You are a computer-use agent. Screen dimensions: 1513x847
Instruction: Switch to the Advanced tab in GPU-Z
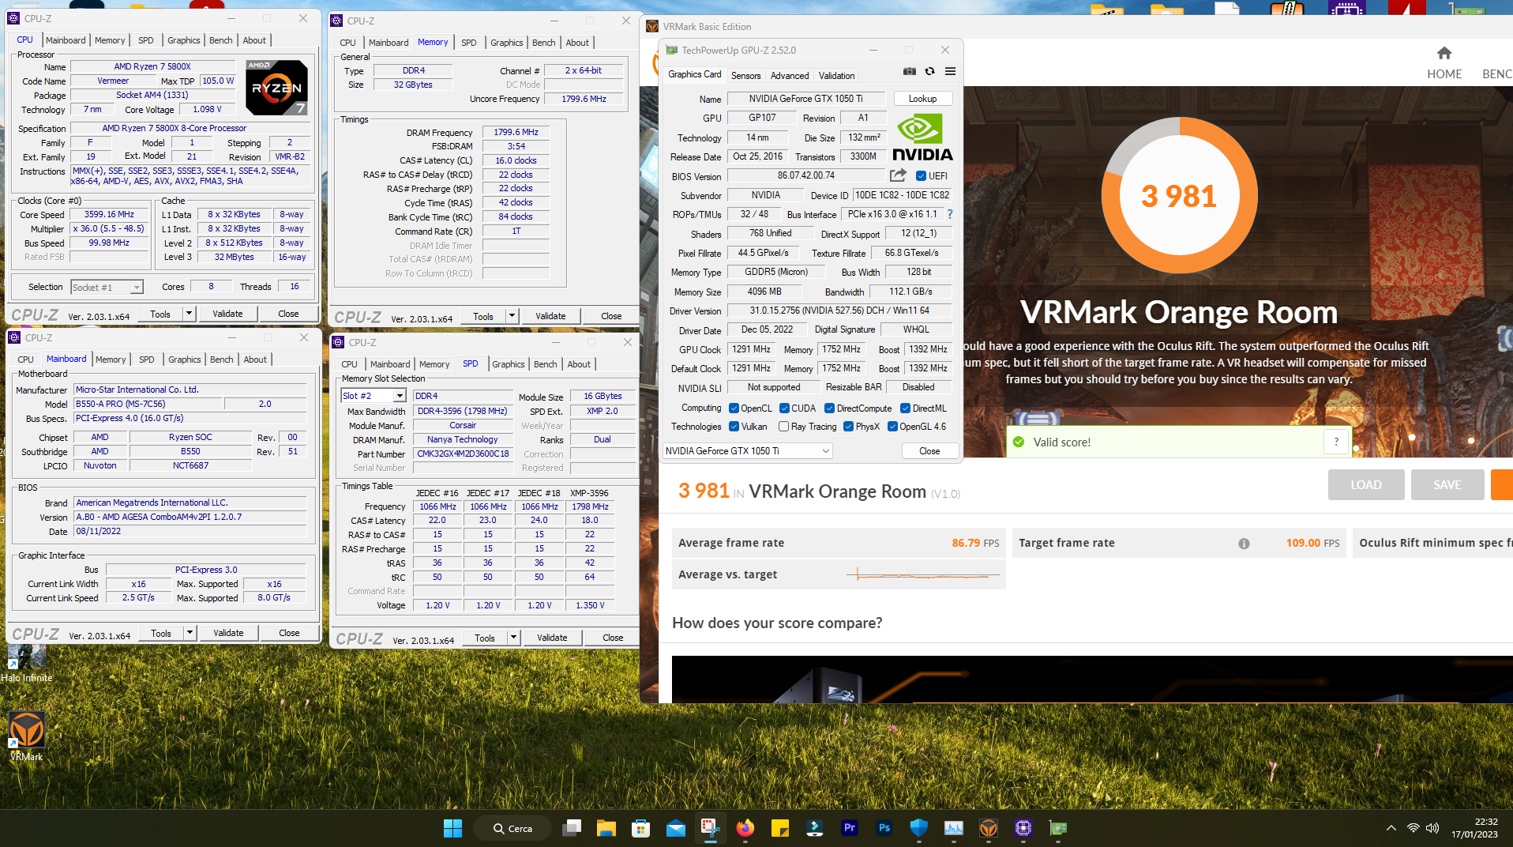coord(790,76)
